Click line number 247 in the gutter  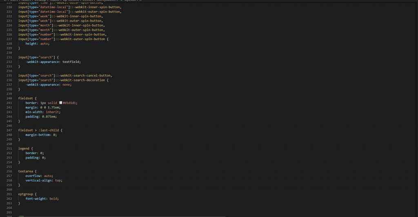click(x=9, y=130)
